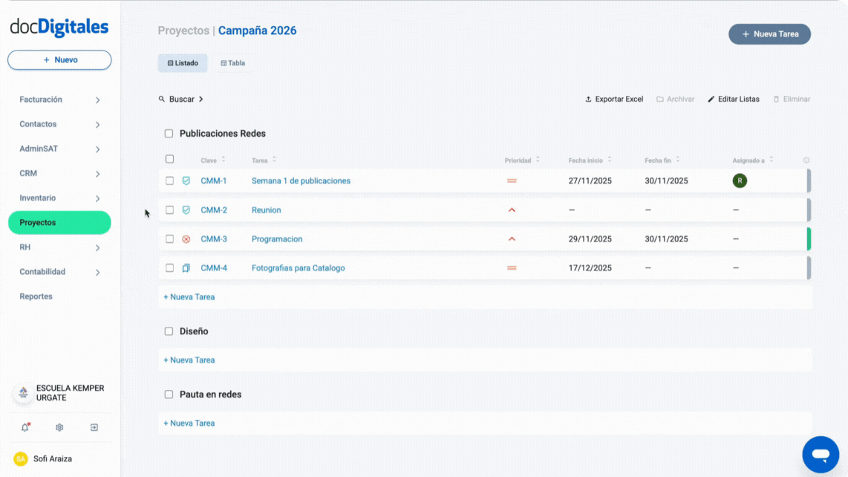Open the notifications bell in the sidebar
This screenshot has height=477, width=848.
click(25, 427)
